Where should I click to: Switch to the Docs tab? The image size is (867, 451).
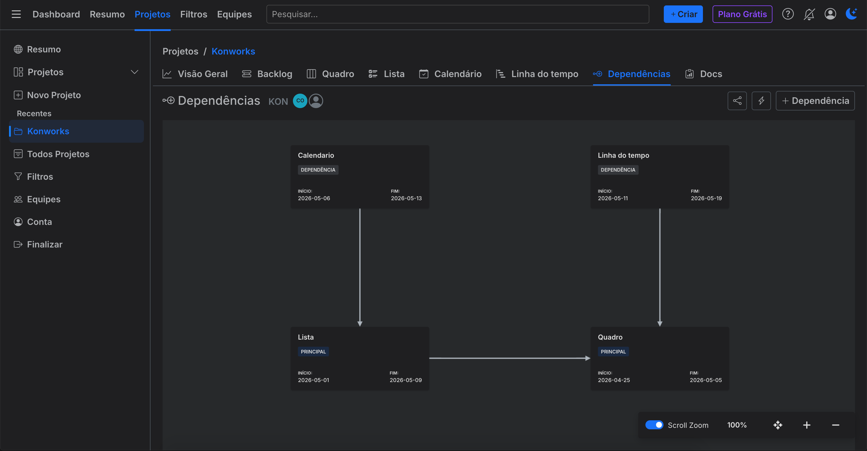coord(704,74)
